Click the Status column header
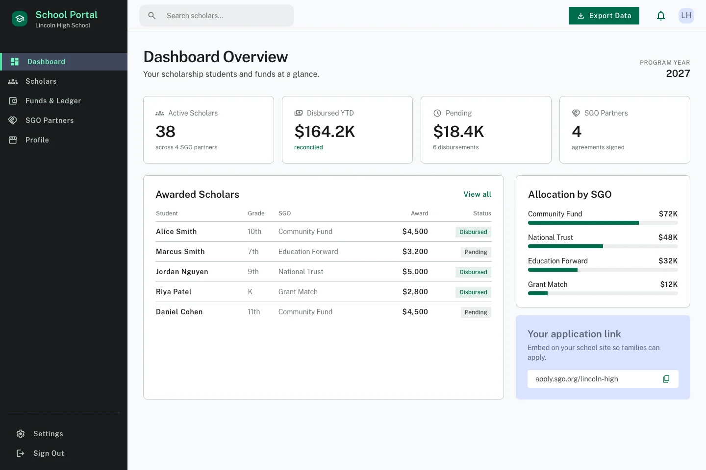The width and height of the screenshot is (706, 470). click(x=482, y=213)
